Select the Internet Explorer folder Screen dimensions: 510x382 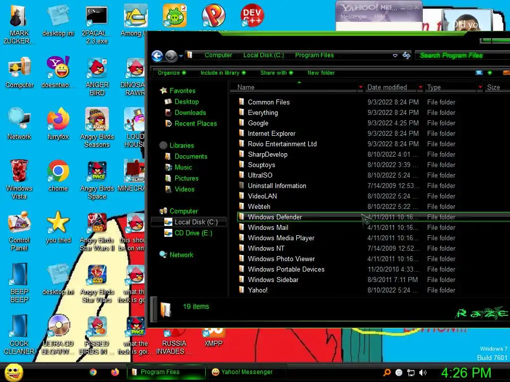[271, 133]
